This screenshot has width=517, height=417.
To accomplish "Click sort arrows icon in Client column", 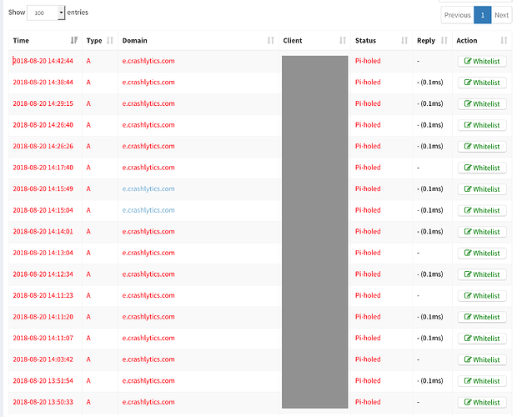I will click(x=342, y=40).
